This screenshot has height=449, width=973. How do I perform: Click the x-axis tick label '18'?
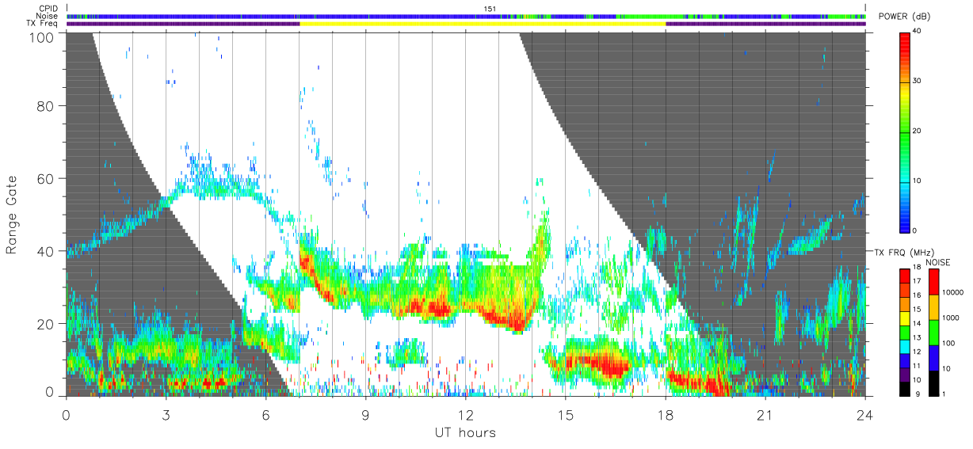665,416
